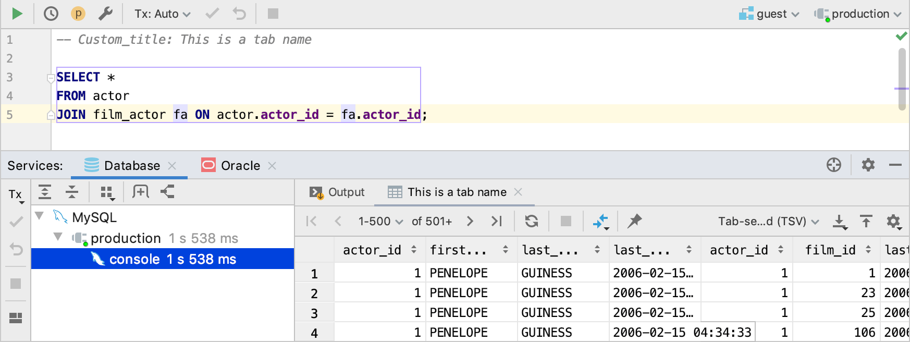Select the console 1 s 538 ms node
Screen dimensions: 910x342
163,259
